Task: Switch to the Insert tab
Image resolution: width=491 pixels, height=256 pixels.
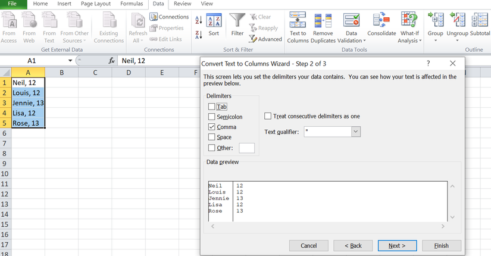Action: (64, 4)
